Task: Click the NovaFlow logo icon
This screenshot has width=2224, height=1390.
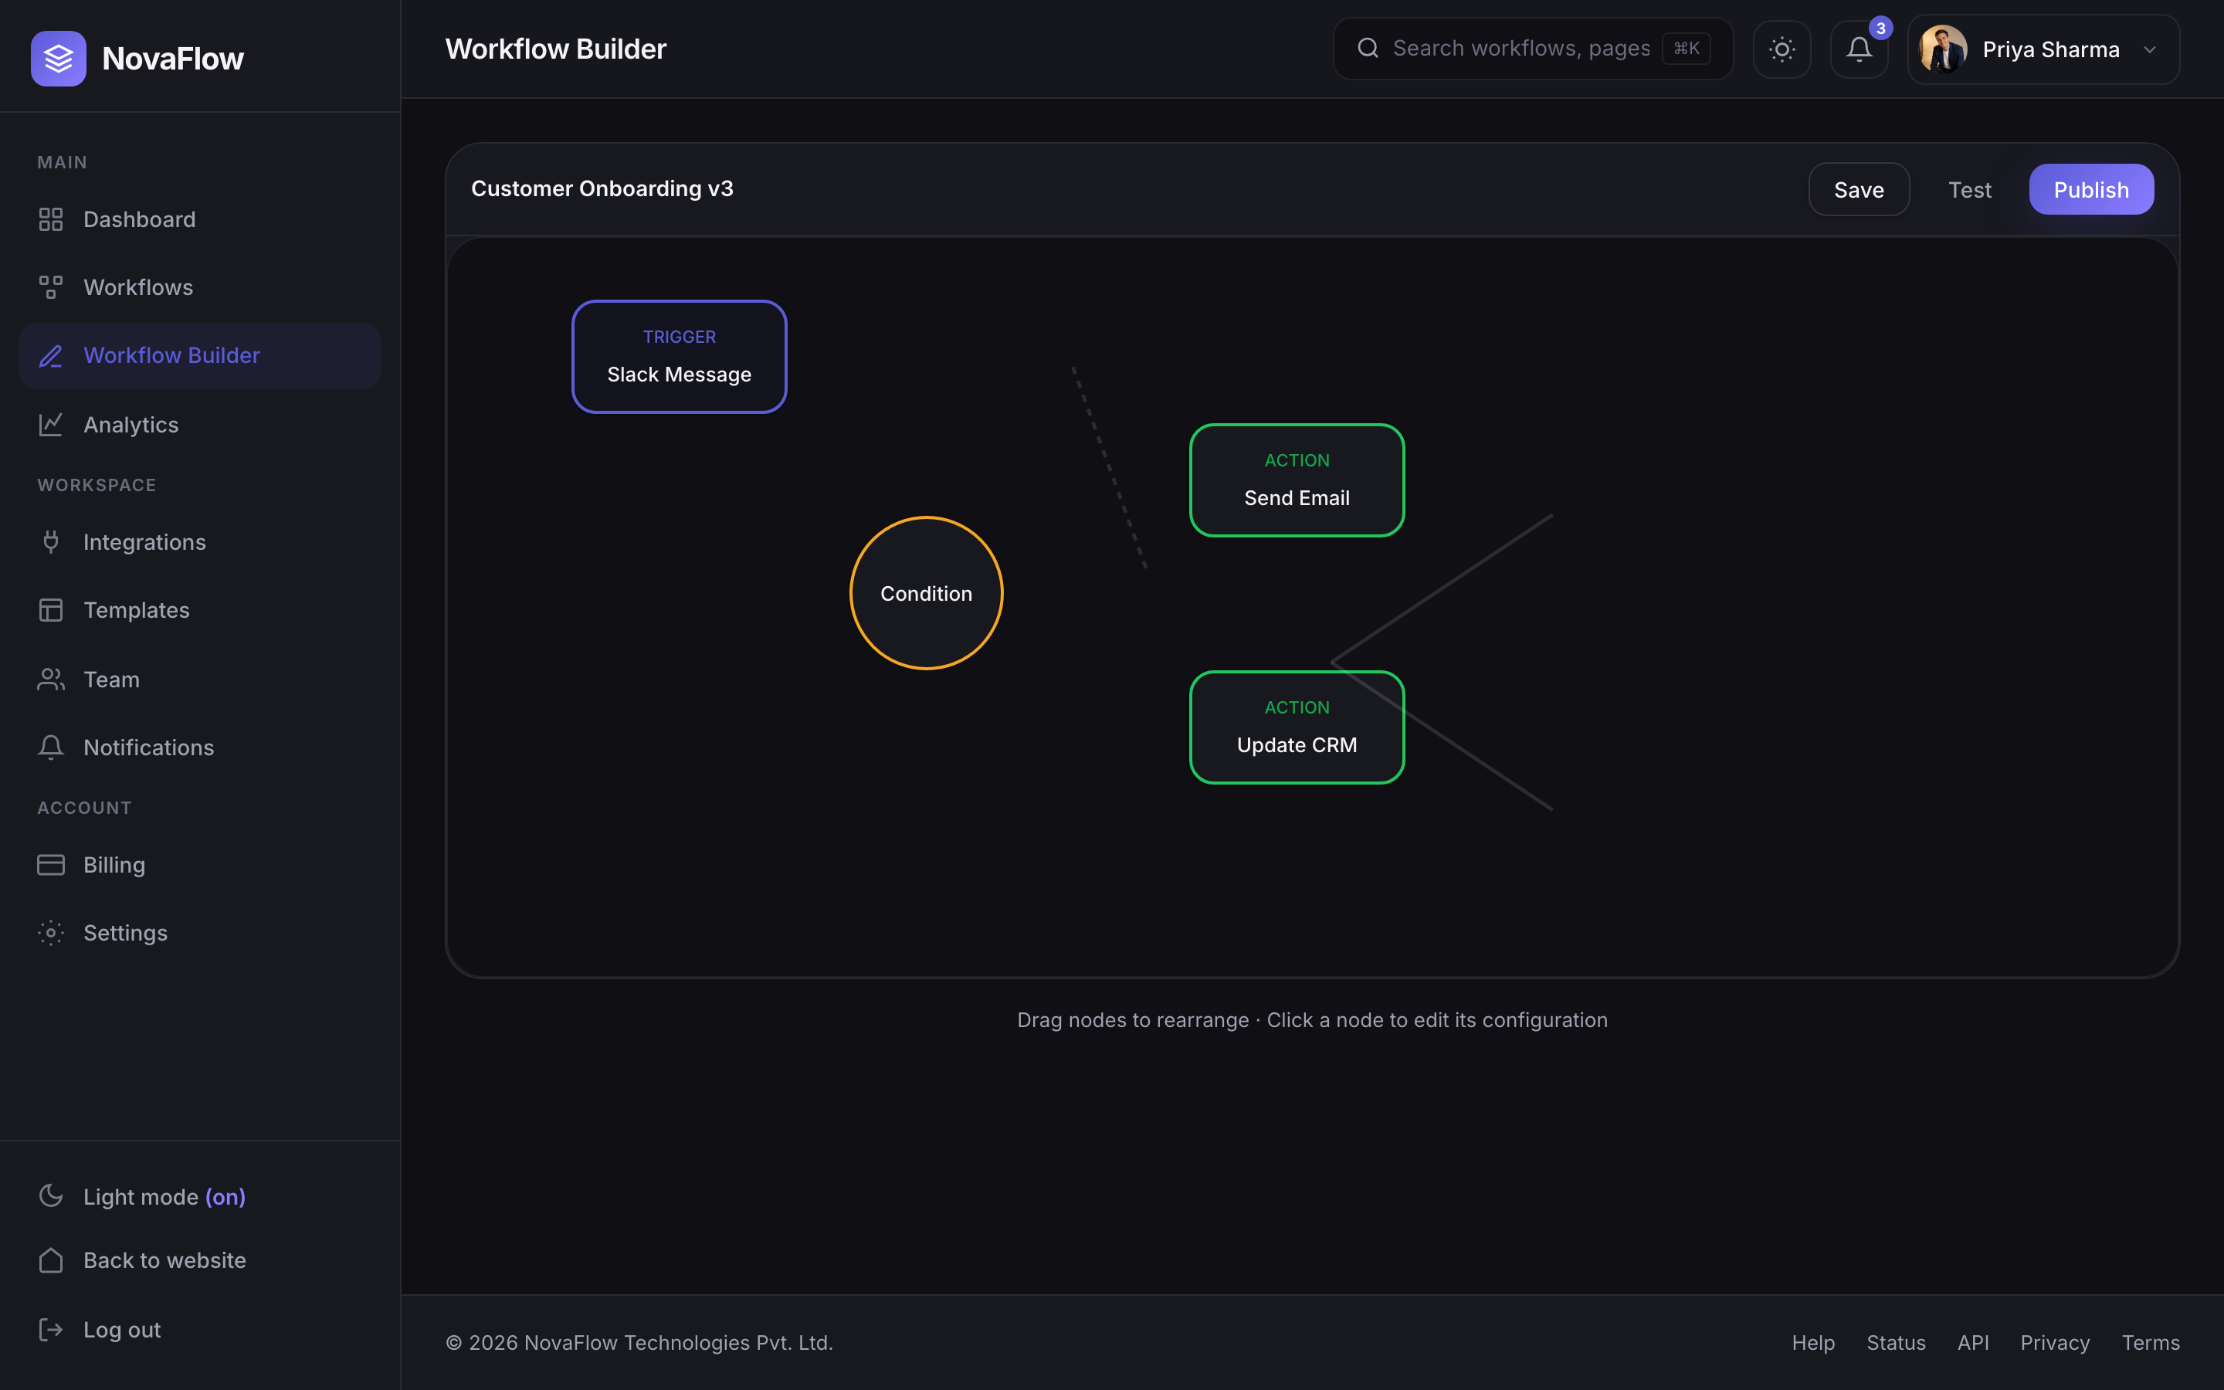Action: (x=58, y=58)
